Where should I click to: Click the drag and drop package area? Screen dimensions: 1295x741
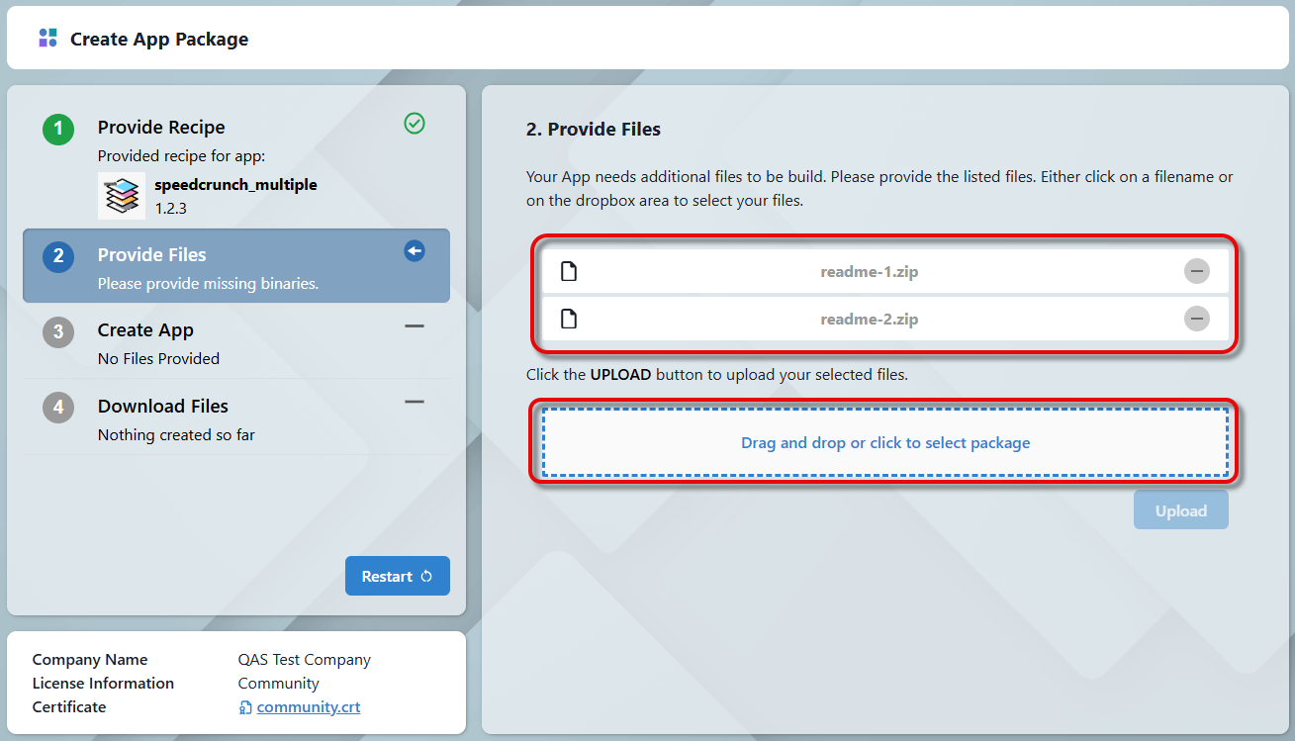[x=884, y=442]
